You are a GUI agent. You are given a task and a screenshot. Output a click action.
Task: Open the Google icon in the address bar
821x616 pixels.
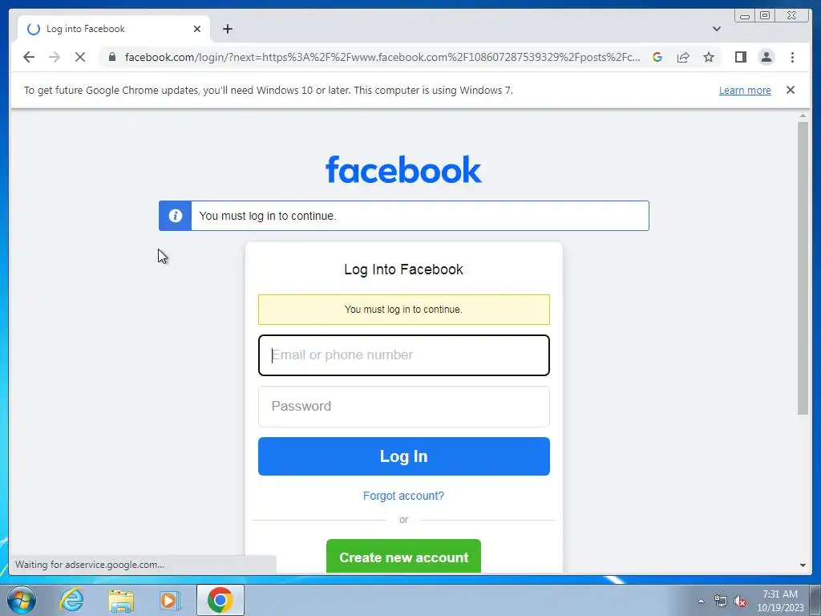click(657, 57)
